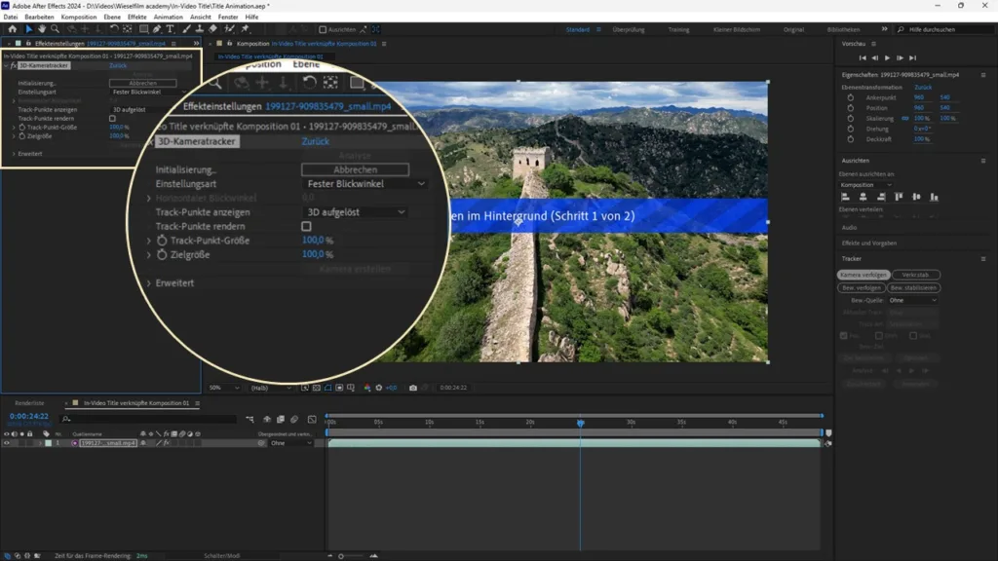
Task: Align layers to bottom edge
Action: [x=935, y=197]
